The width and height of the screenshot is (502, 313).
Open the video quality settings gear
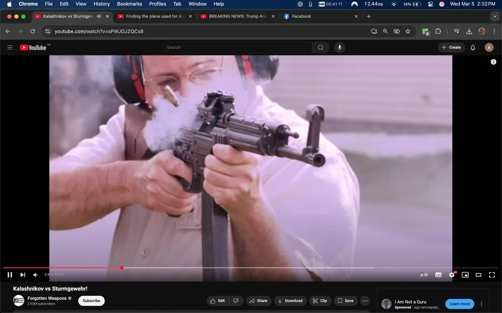452,275
